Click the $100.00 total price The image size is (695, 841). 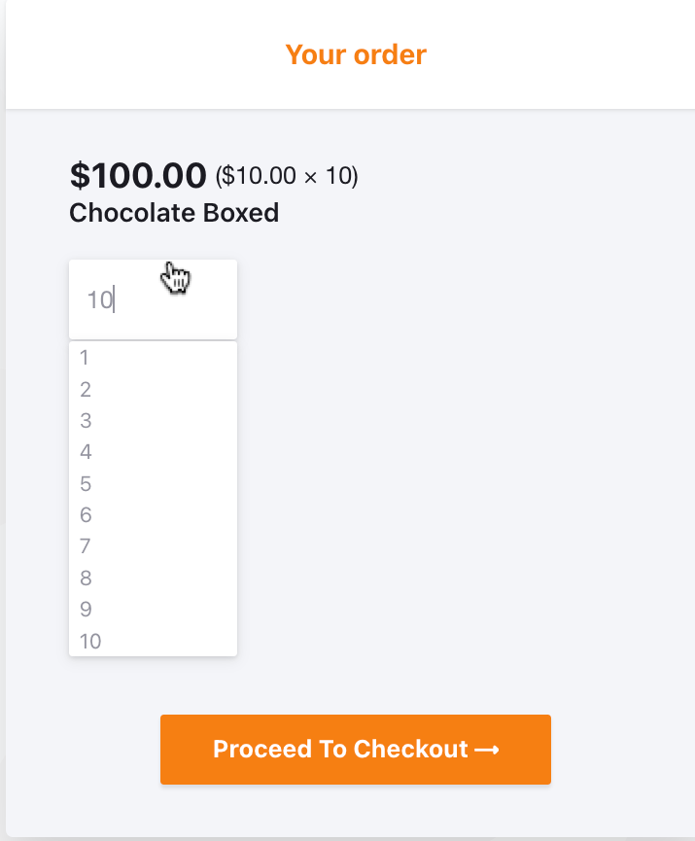(x=138, y=175)
